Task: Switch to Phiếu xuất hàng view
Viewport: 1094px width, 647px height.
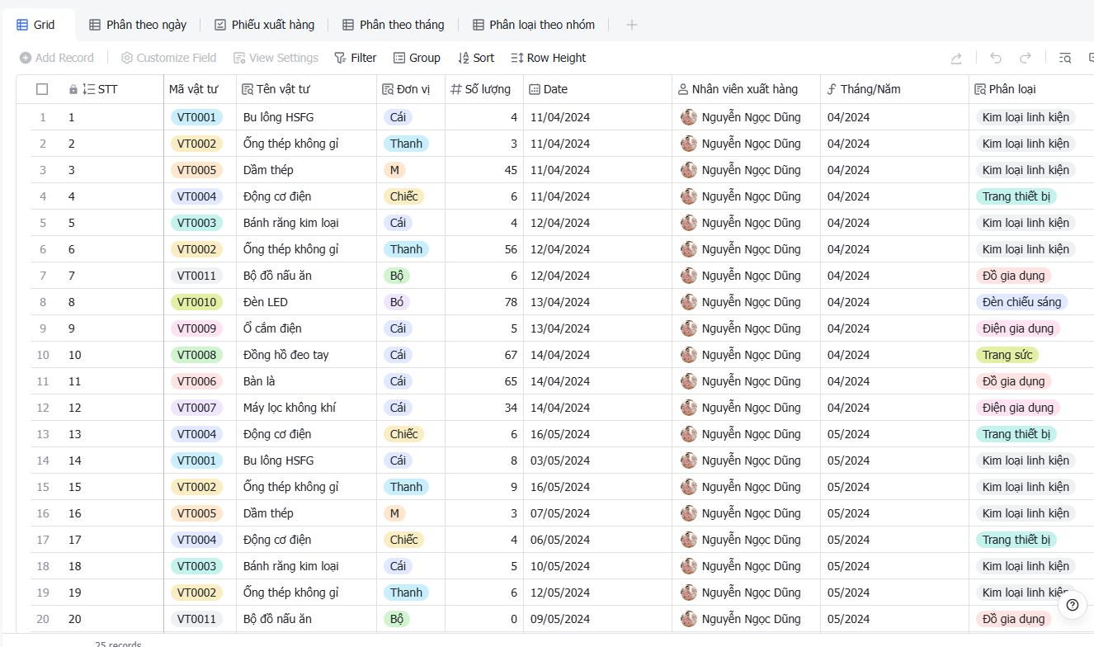Action: [x=264, y=25]
